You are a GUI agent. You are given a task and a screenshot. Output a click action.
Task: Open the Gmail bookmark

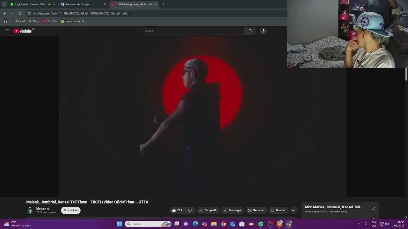(19, 21)
